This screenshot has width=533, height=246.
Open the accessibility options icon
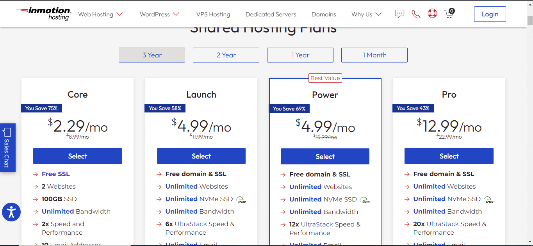coord(11,212)
